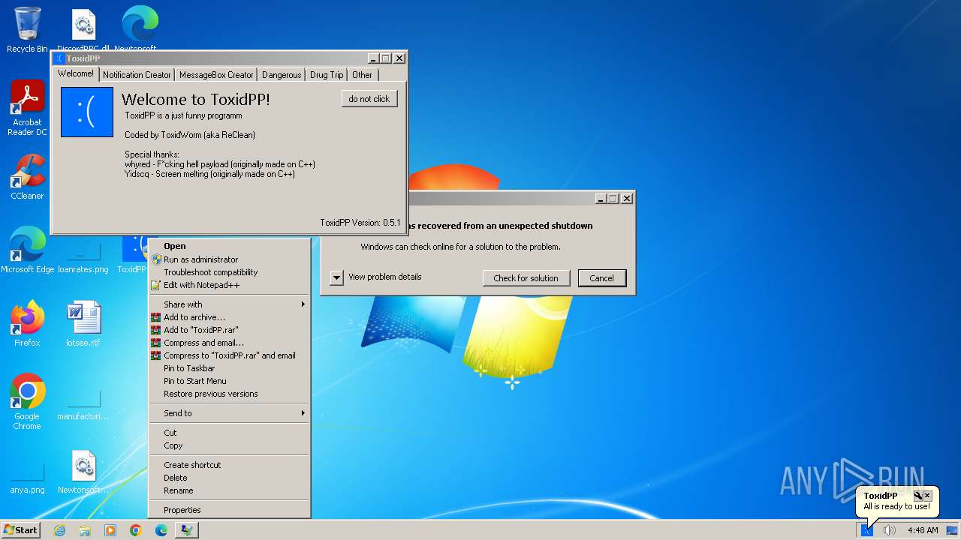Open the Dangerous tab
This screenshot has width=961, height=540.
[282, 75]
